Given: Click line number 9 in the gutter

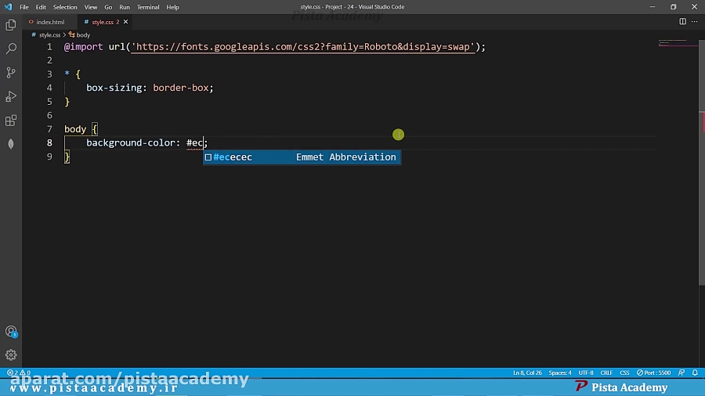Looking at the screenshot, I should coord(49,157).
